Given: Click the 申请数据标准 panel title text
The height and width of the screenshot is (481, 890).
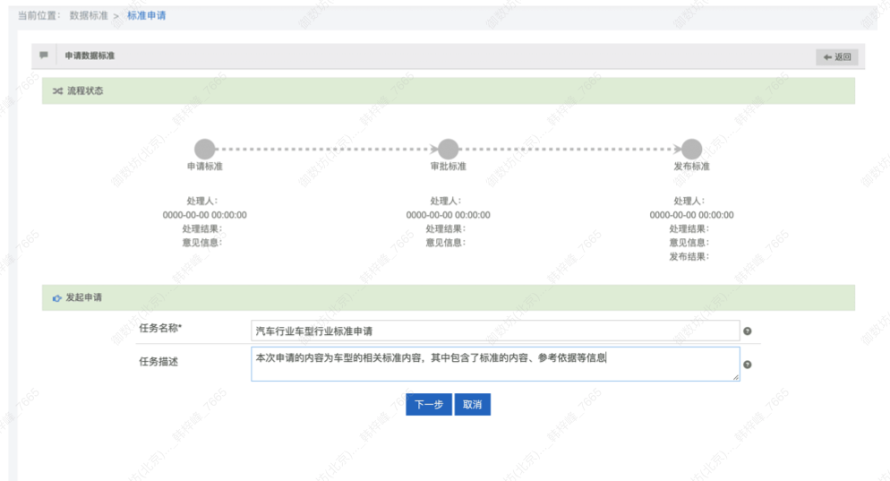Looking at the screenshot, I should [x=90, y=56].
